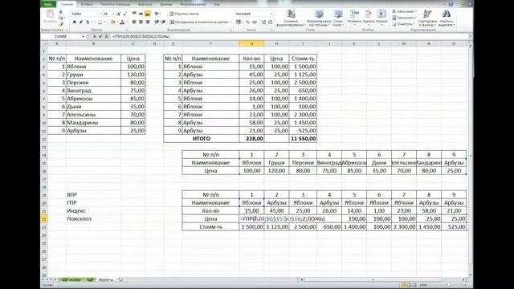Switch to the Разметка страницы tab

coord(115,4)
